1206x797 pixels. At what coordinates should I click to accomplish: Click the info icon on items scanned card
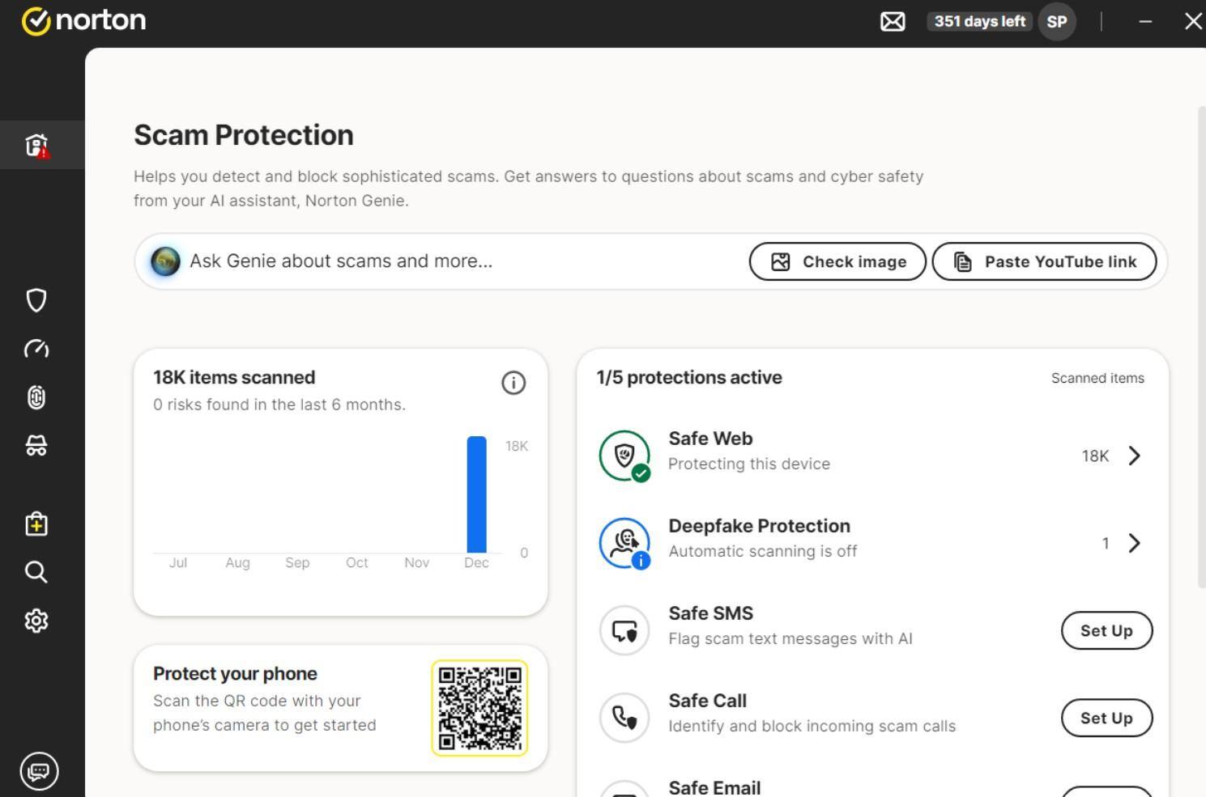tap(514, 383)
